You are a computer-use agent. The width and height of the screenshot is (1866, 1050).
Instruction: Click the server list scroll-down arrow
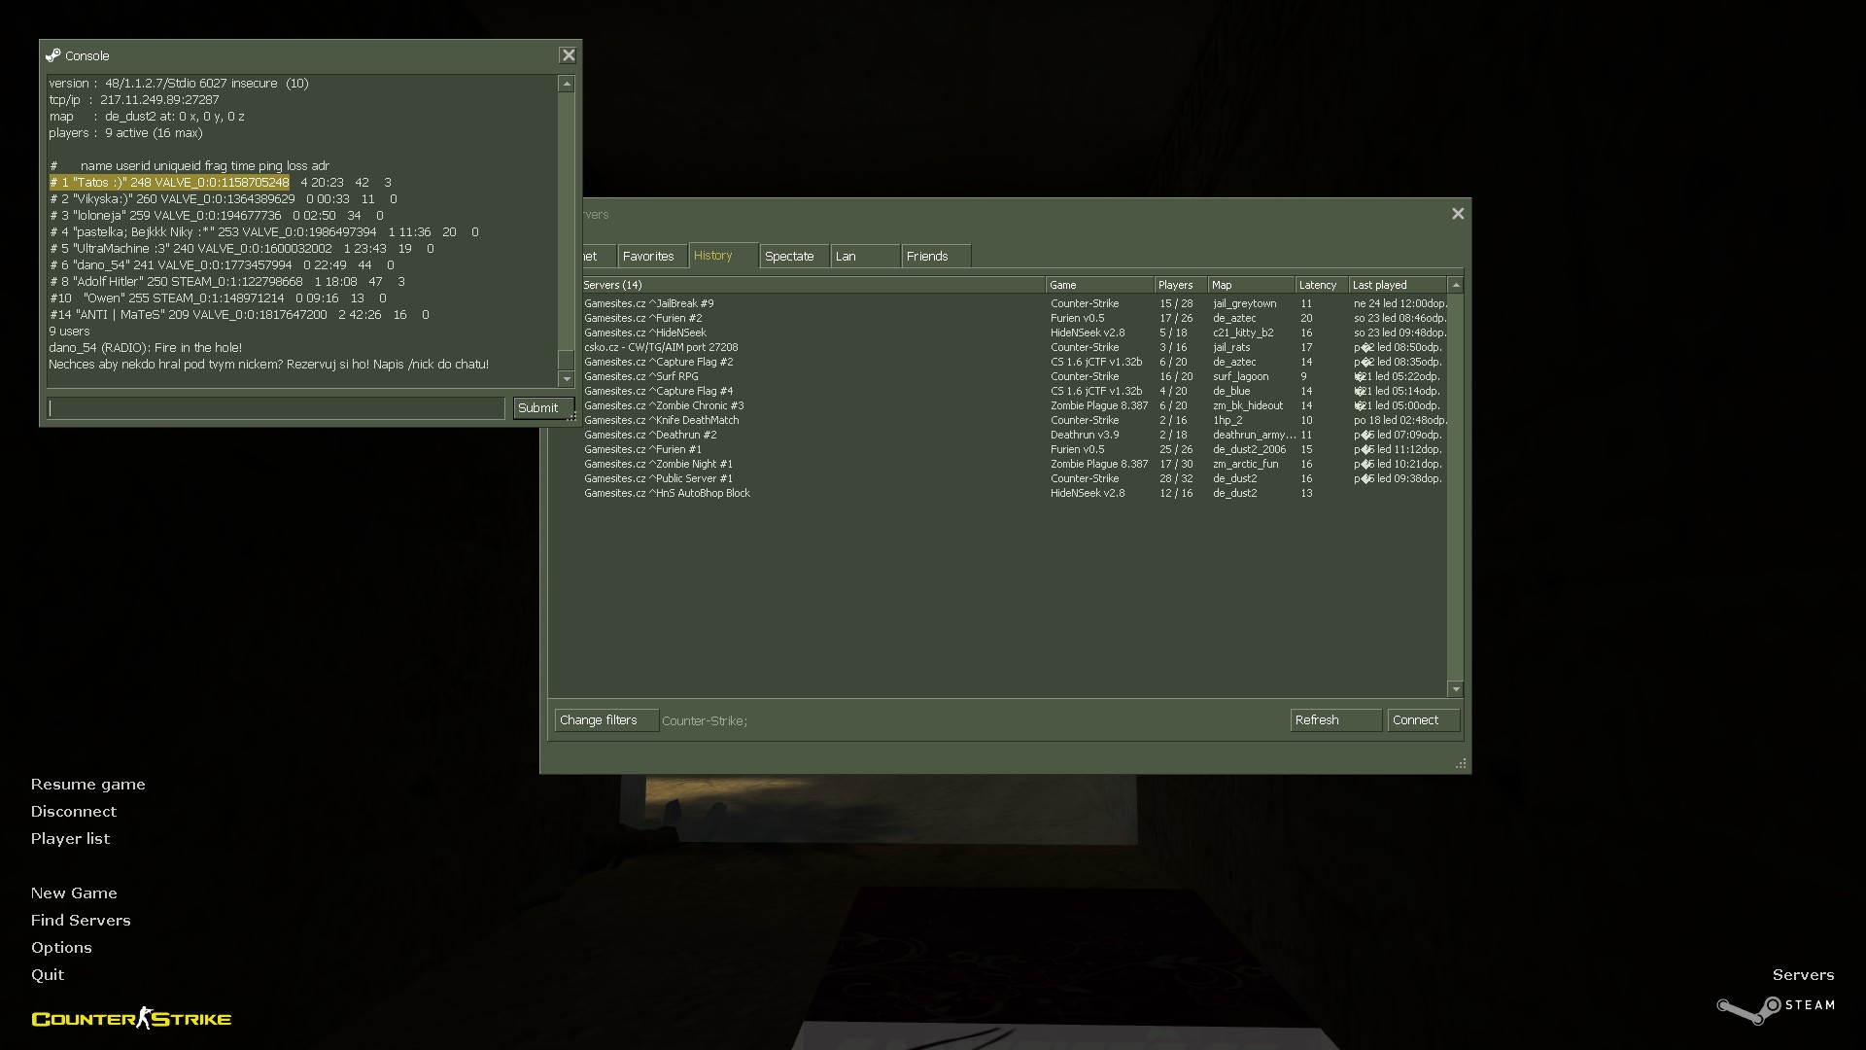click(x=1456, y=689)
